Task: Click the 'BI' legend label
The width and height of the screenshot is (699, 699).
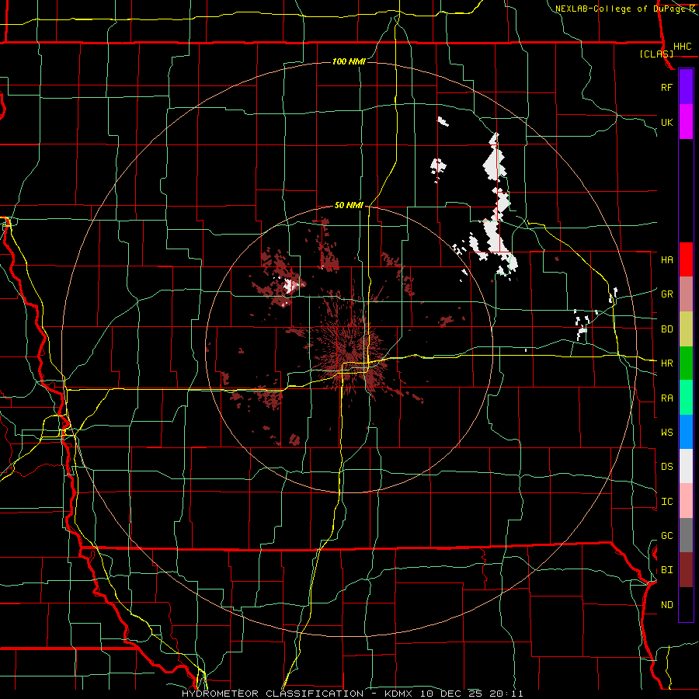Action: click(x=666, y=570)
